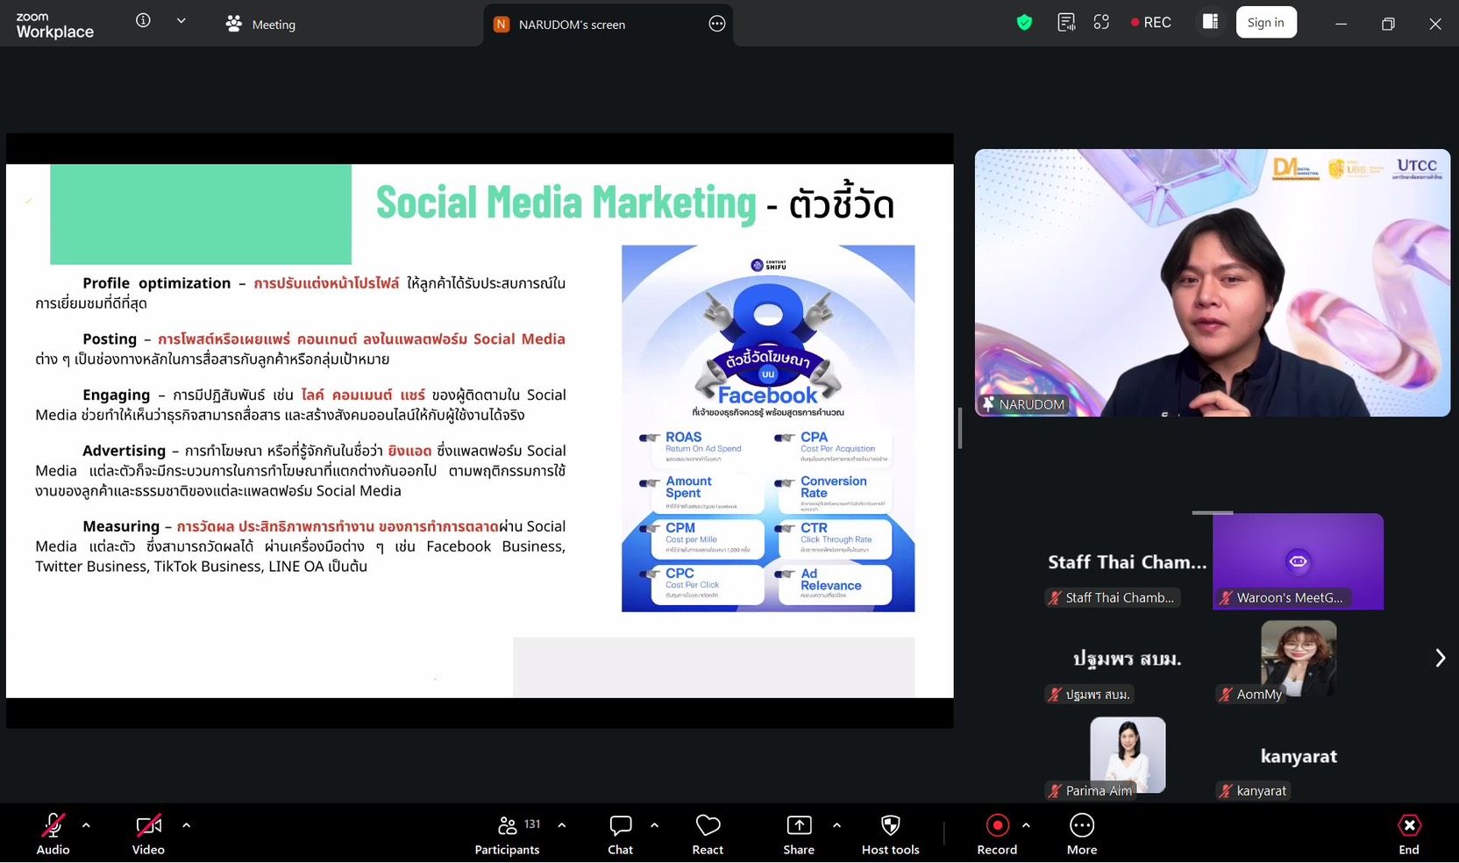1459x863 pixels.
Task: Select the kanyarat participant tile
Action: click(1299, 756)
